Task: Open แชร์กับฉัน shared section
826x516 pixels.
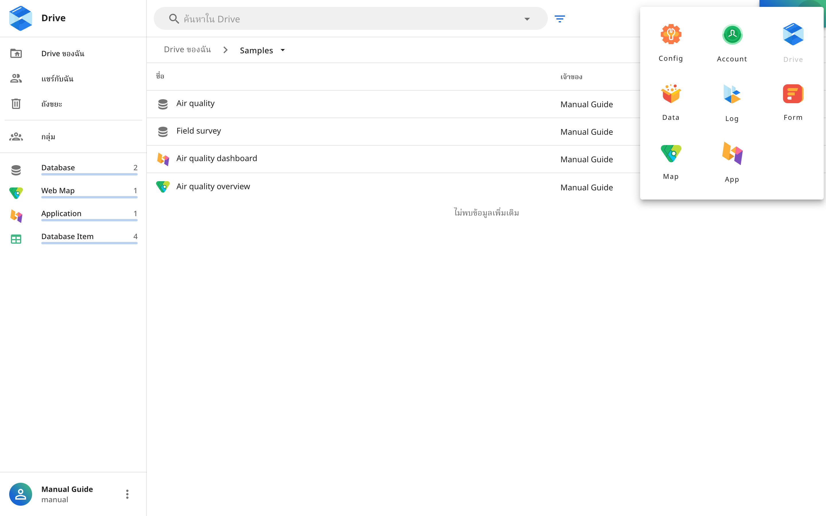Action: pyautogui.click(x=73, y=79)
